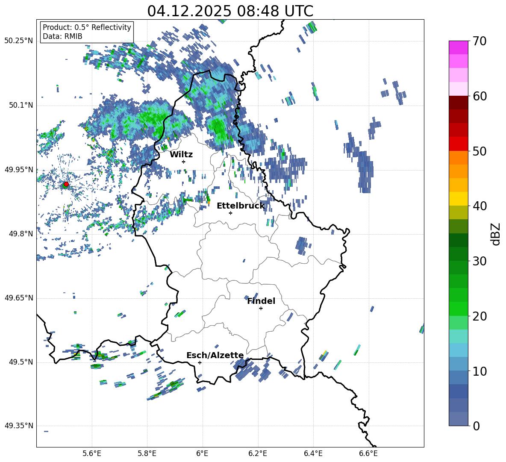This screenshot has width=506, height=462.
Task: Click the 49.8°N latitude label
Action: (21, 234)
